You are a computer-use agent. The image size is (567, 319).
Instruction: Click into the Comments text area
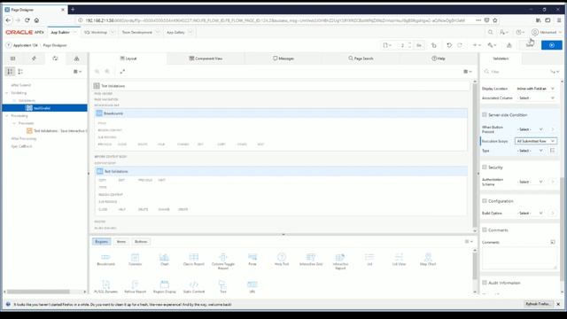519,258
